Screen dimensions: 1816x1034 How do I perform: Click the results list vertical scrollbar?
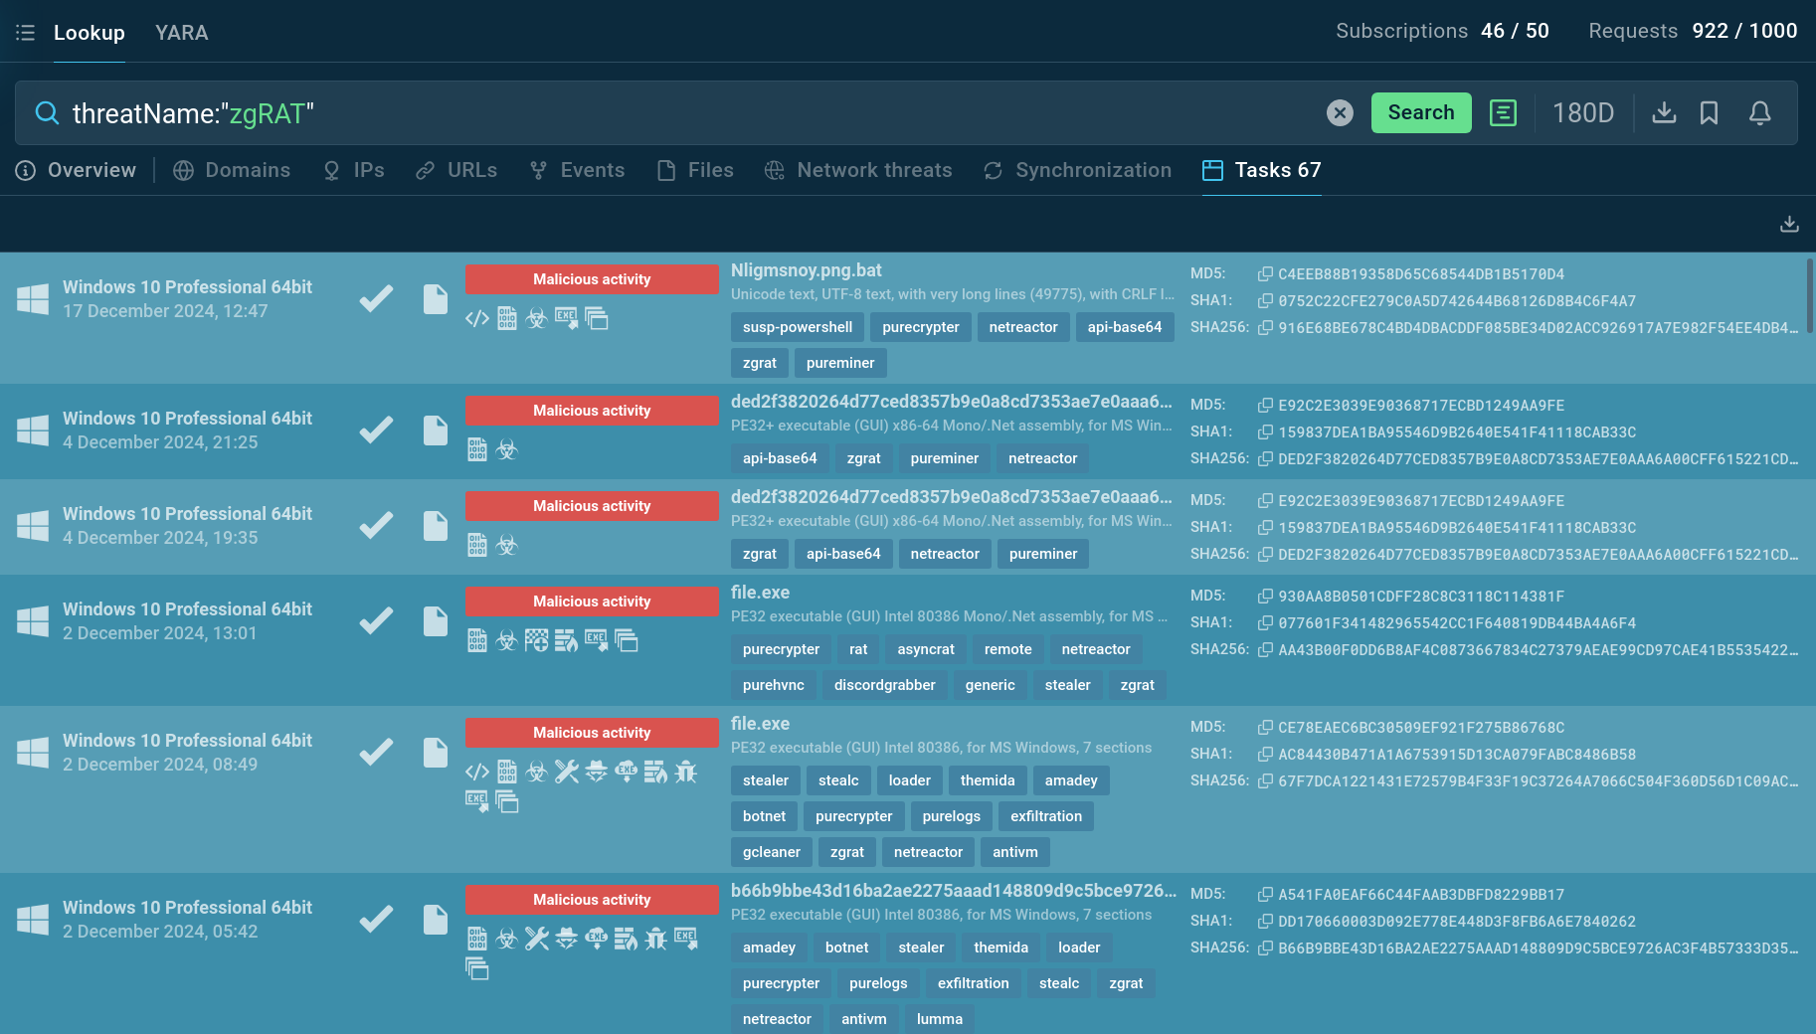coord(1809,296)
